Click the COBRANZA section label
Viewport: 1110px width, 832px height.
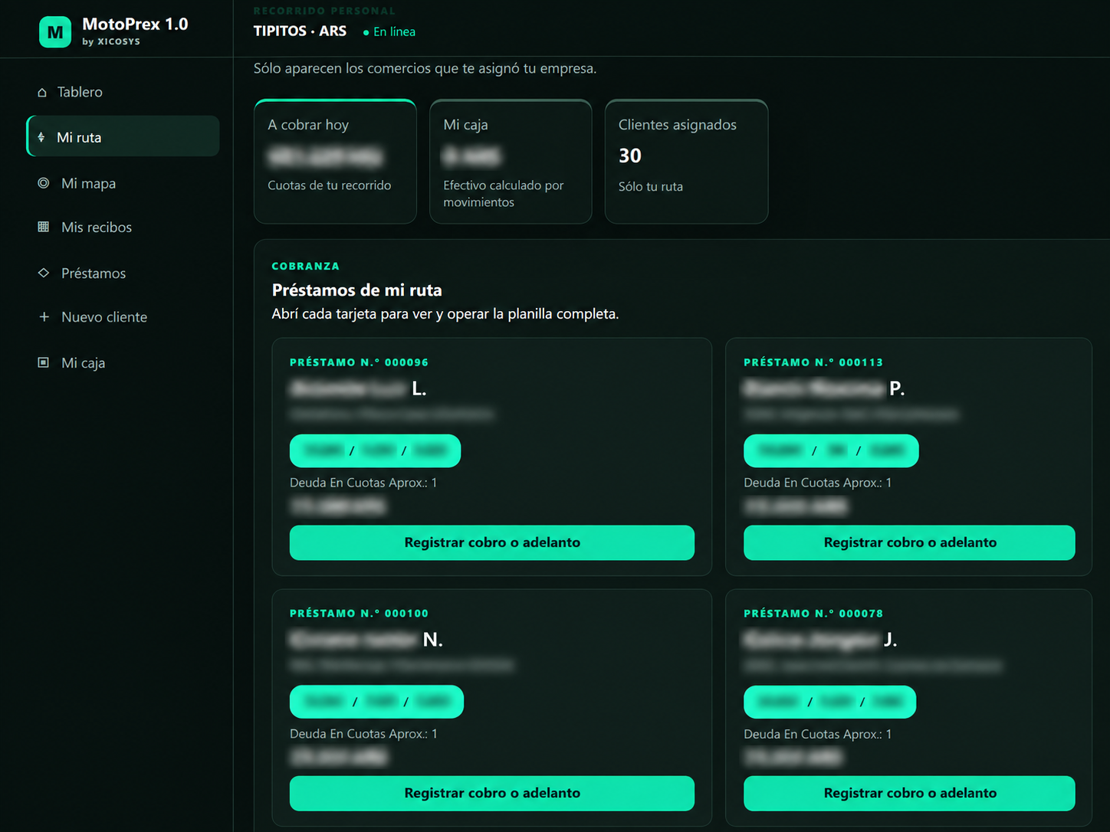tap(305, 266)
